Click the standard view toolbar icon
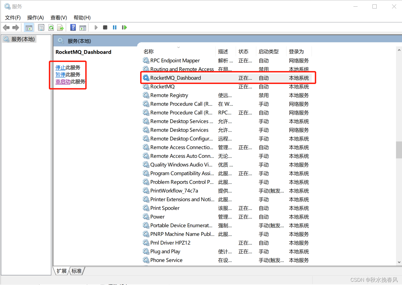Screen dimensions: 402x285 coord(83,27)
